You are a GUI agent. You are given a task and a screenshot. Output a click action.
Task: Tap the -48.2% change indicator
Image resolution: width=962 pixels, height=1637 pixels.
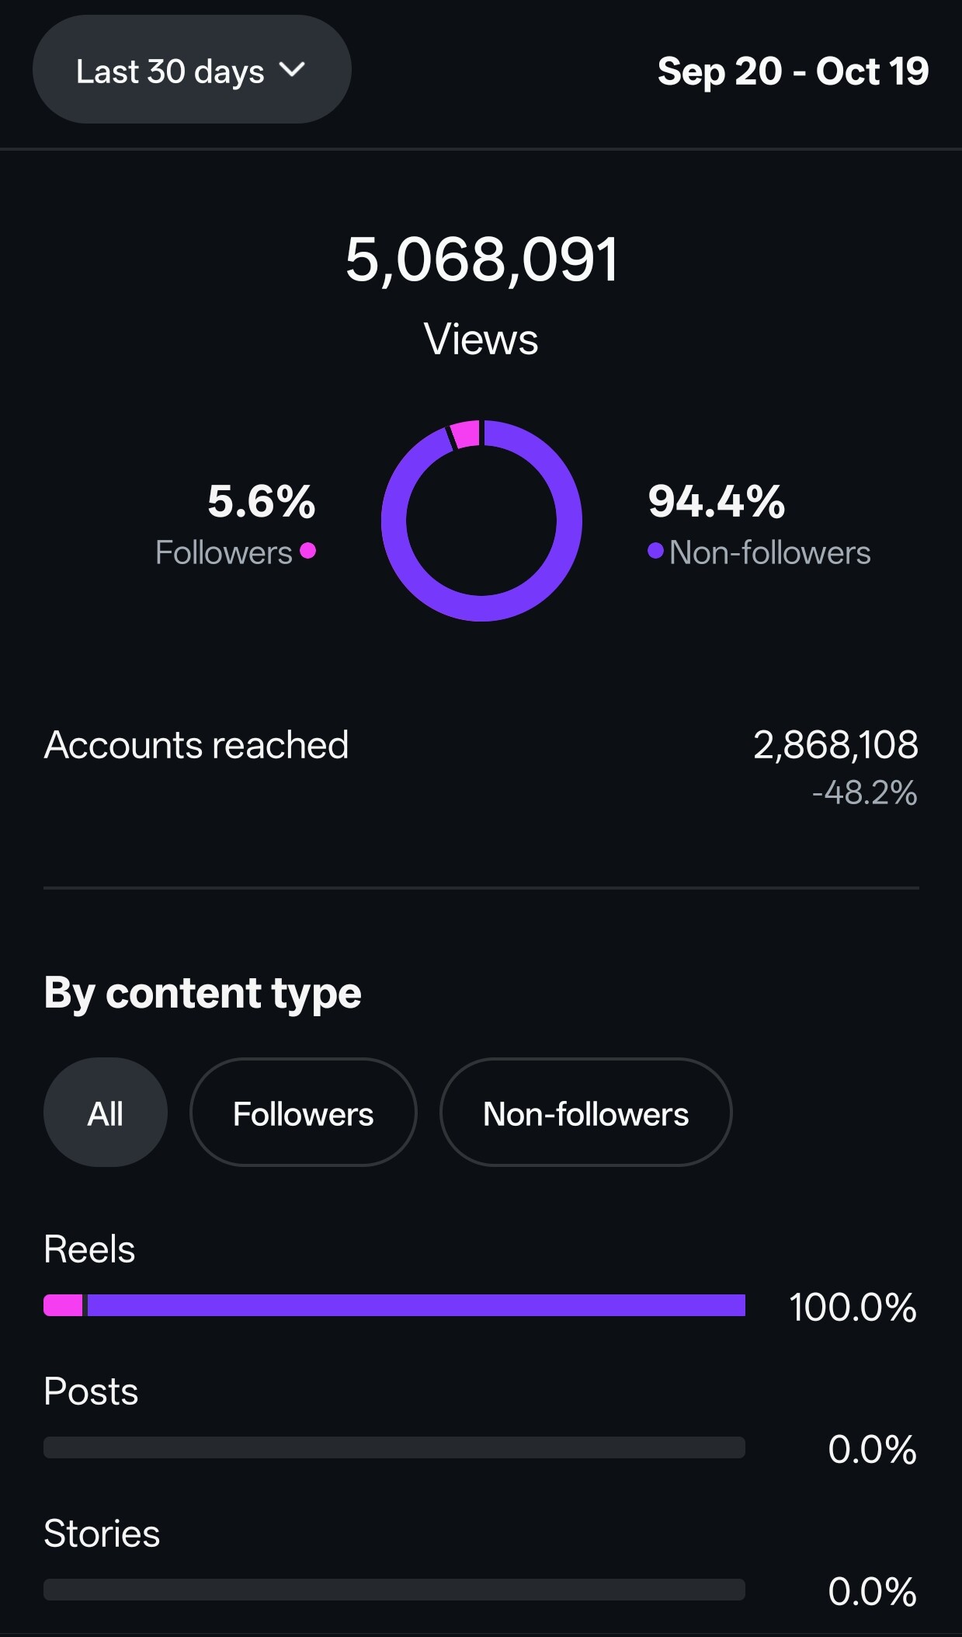point(864,793)
